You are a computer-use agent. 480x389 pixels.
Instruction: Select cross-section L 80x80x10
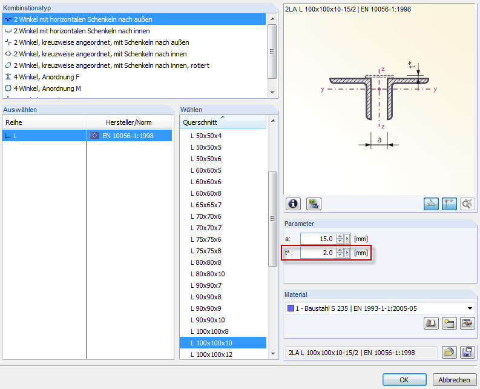point(223,274)
